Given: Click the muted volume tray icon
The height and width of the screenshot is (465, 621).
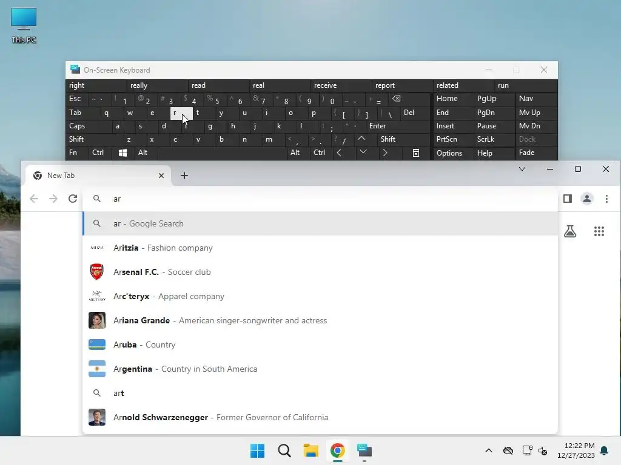Looking at the screenshot, I should click(543, 450).
